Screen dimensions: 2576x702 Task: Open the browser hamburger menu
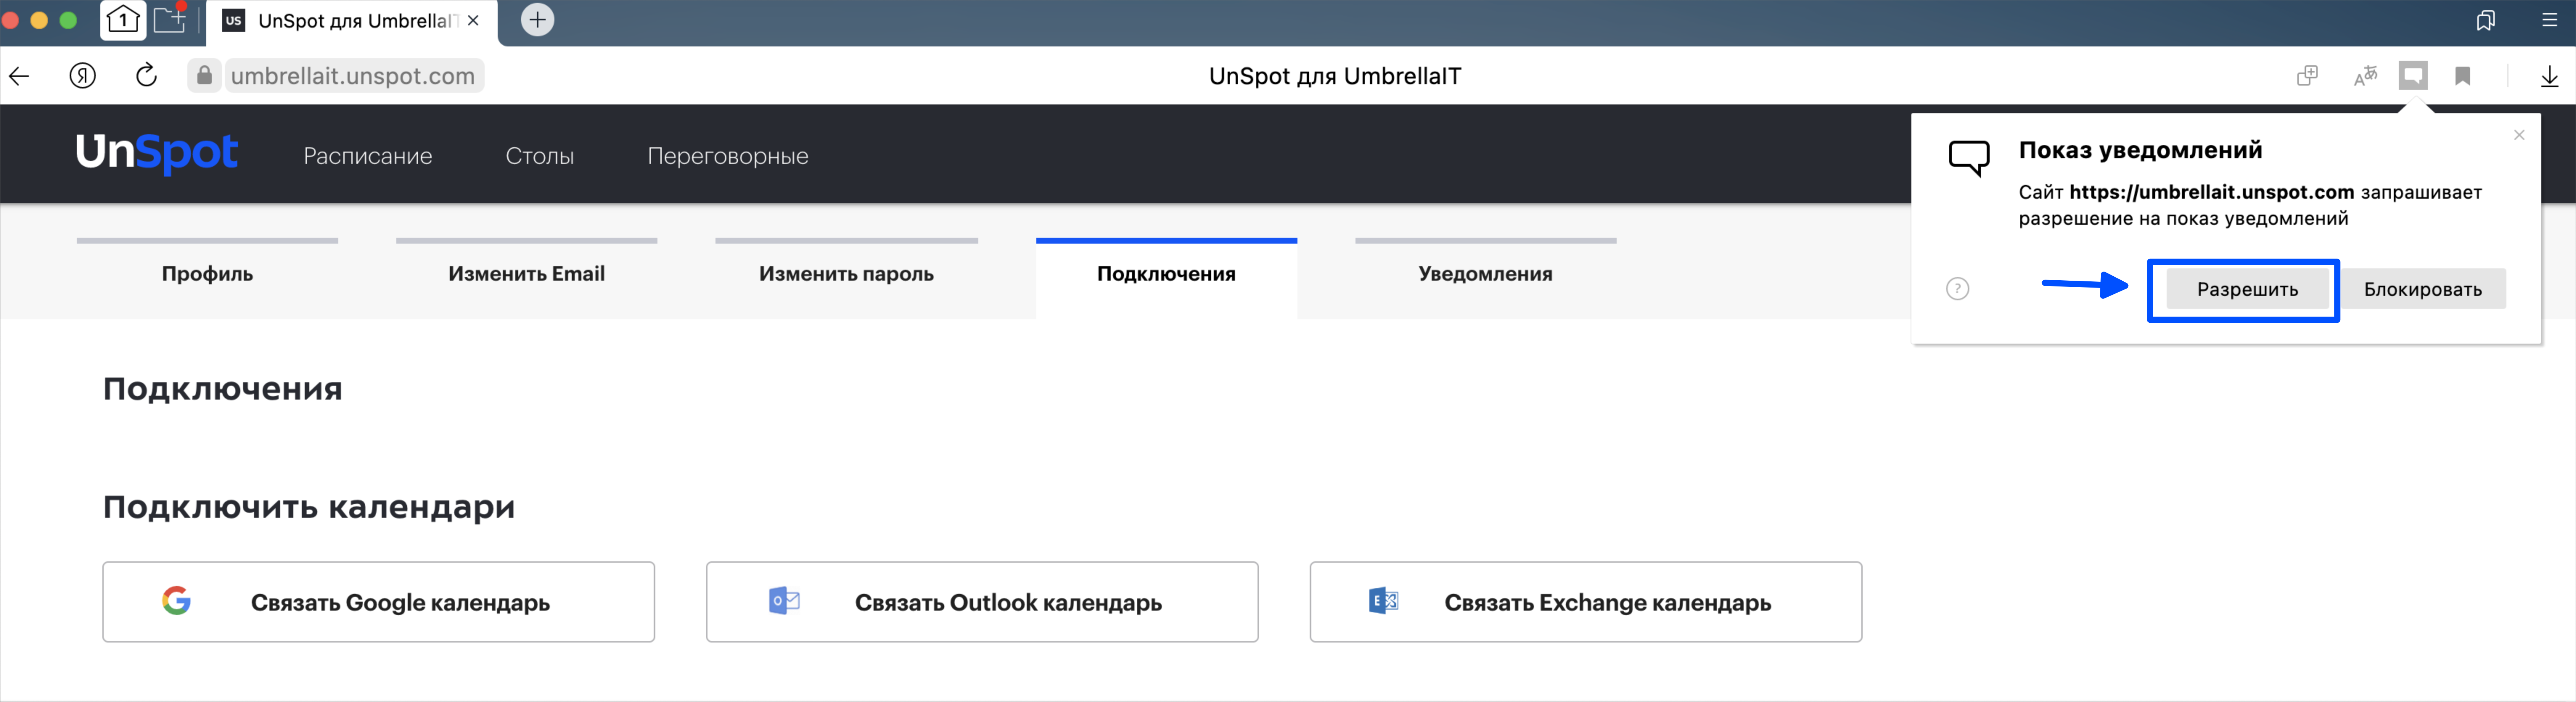[2549, 20]
